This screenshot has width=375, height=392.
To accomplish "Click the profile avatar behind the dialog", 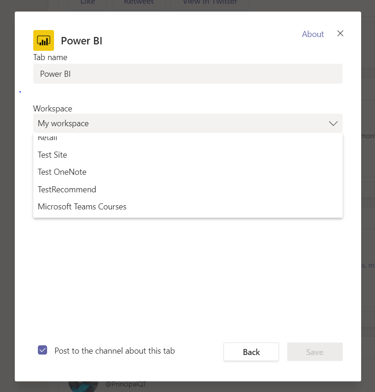I will [83, 385].
